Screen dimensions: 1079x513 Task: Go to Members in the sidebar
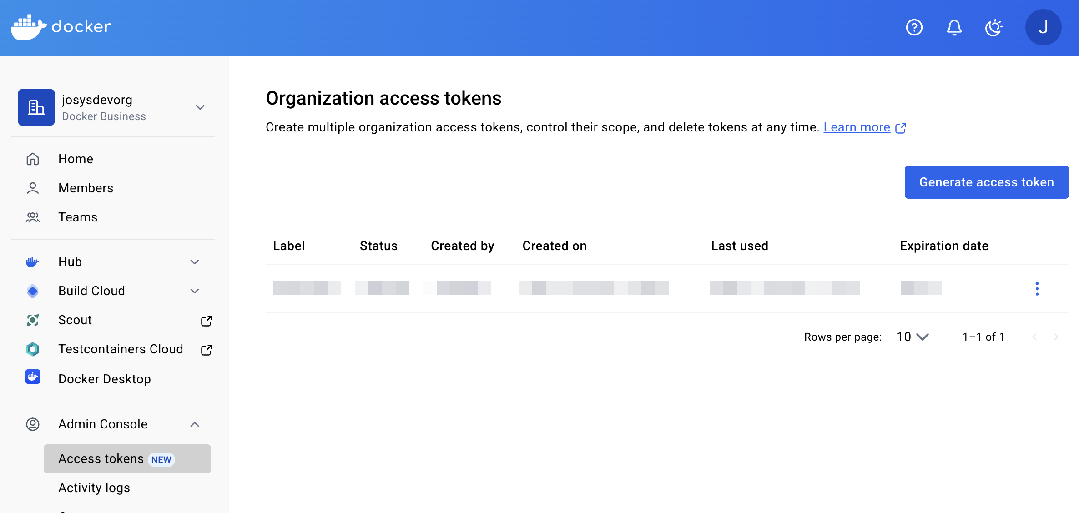tap(86, 188)
